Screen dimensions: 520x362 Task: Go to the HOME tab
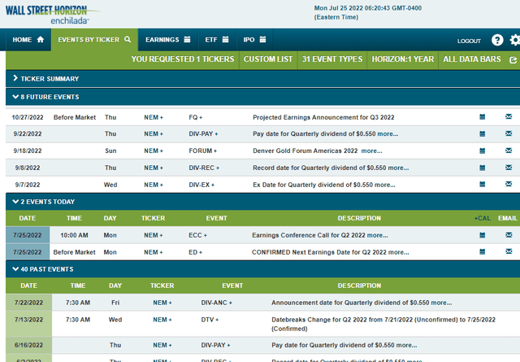(28, 40)
